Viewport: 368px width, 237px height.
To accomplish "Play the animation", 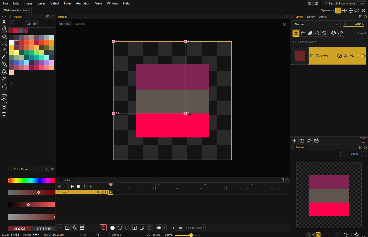I will click(x=72, y=186).
